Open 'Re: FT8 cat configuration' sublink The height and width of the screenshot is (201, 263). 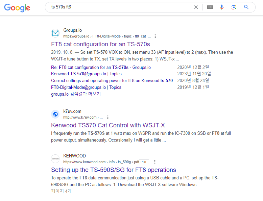(101, 67)
